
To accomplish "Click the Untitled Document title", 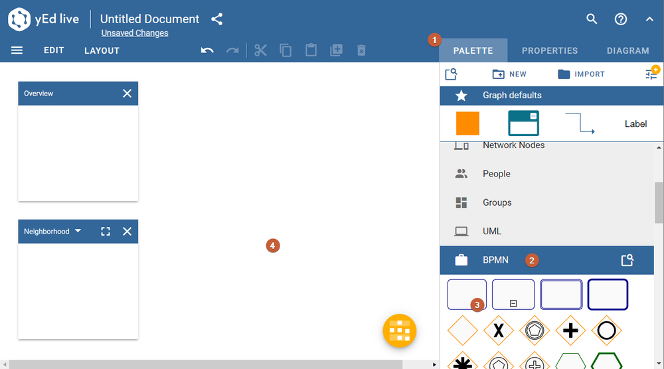I will tap(149, 19).
